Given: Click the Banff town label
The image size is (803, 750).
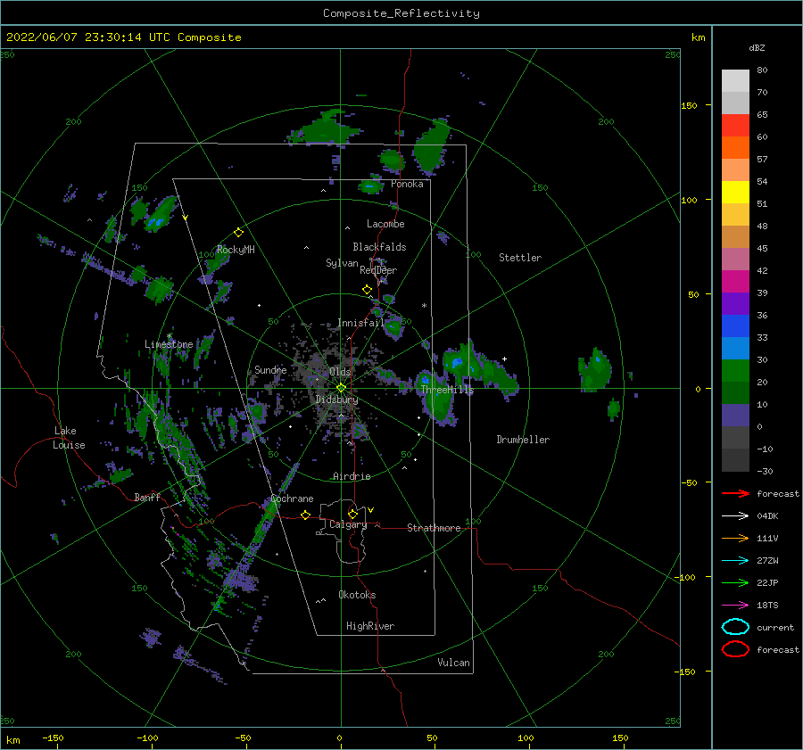Looking at the screenshot, I should click(147, 497).
